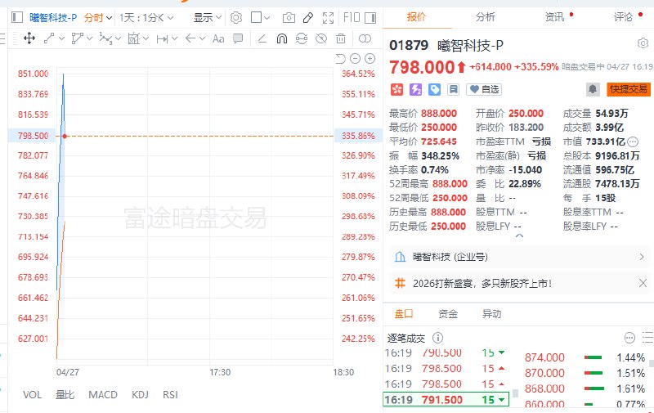Open 显示 display dropdown

208,17
